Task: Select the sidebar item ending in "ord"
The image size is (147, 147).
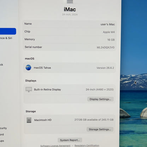Action: [2, 135]
